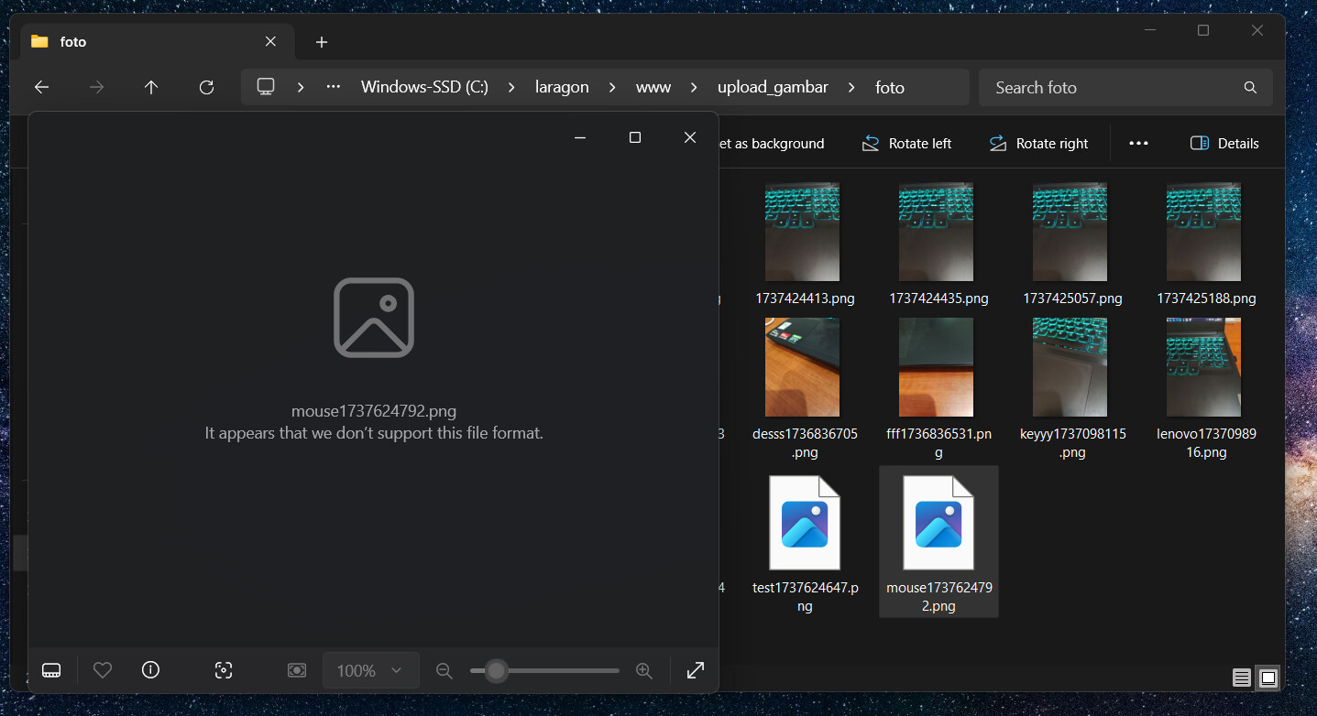
Task: Go up one folder level
Action: click(151, 88)
